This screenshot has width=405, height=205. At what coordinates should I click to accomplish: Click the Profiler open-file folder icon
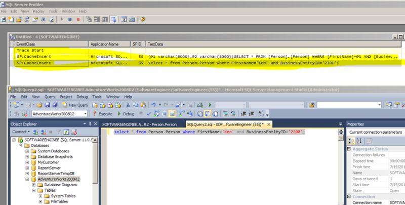pos(19,19)
